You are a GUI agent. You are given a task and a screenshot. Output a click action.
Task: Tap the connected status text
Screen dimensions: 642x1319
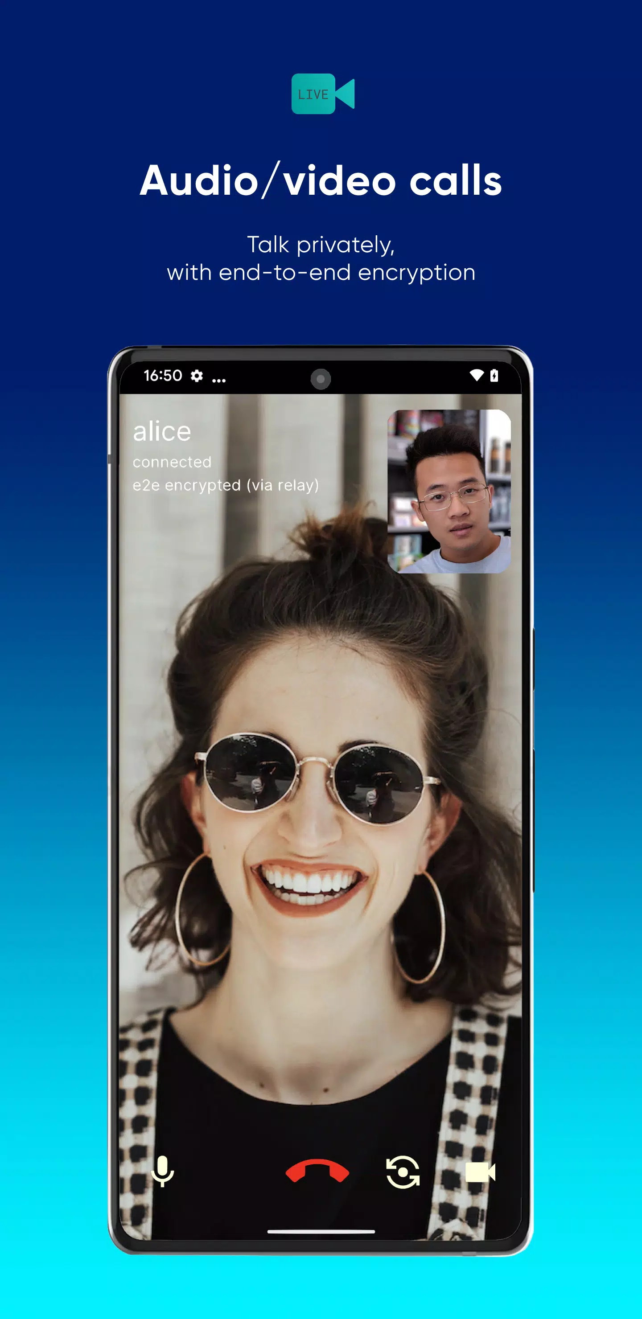click(x=172, y=462)
